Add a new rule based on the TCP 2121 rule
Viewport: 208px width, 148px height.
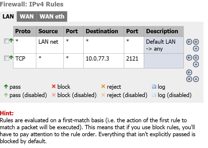tap(196, 64)
